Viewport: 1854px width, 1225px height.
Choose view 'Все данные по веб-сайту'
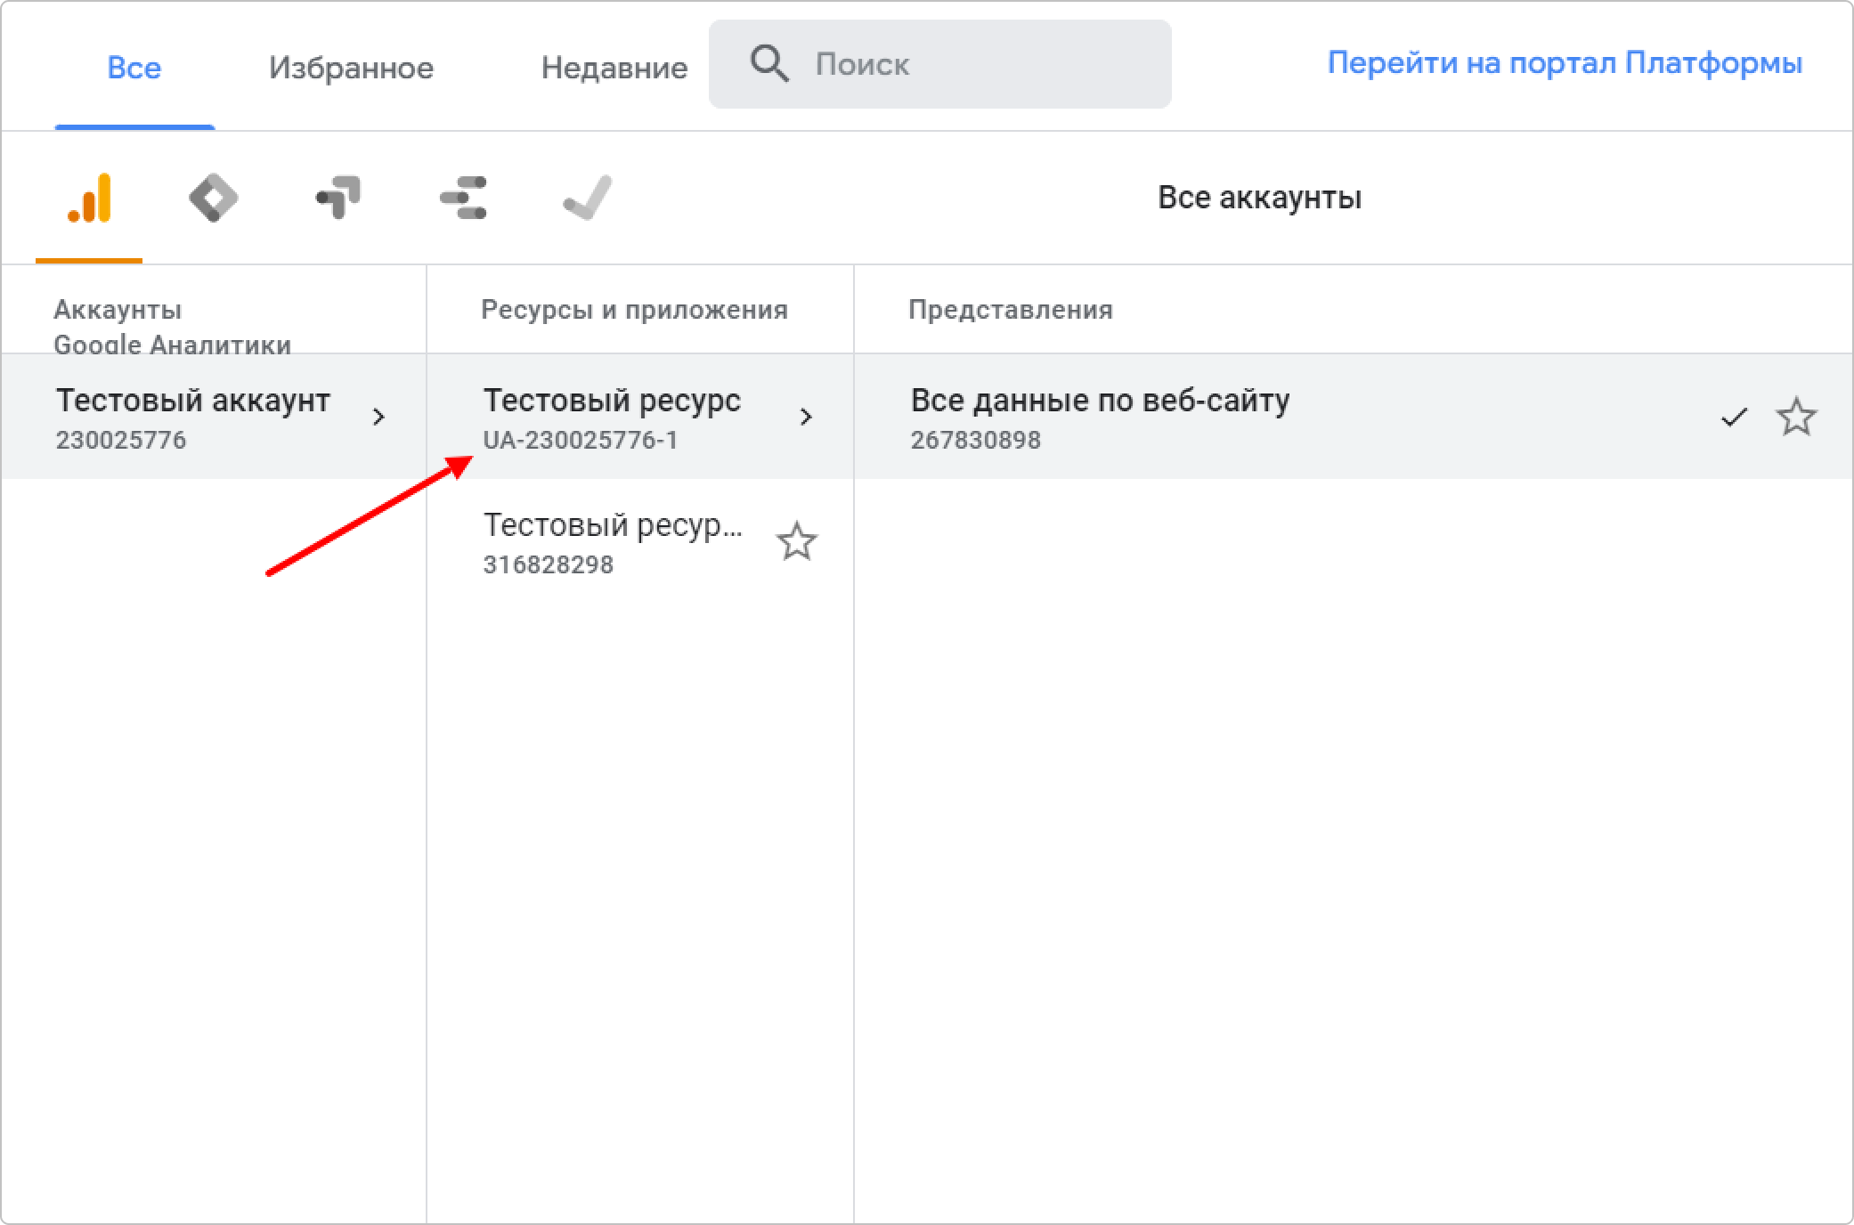pos(1100,417)
